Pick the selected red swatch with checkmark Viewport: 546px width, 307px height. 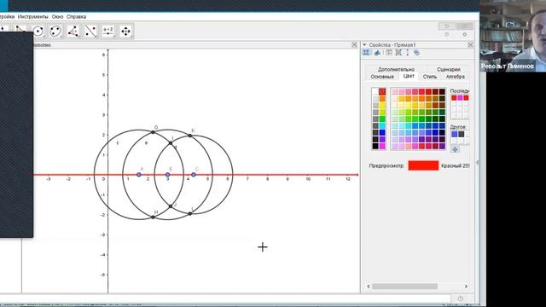pos(382,91)
